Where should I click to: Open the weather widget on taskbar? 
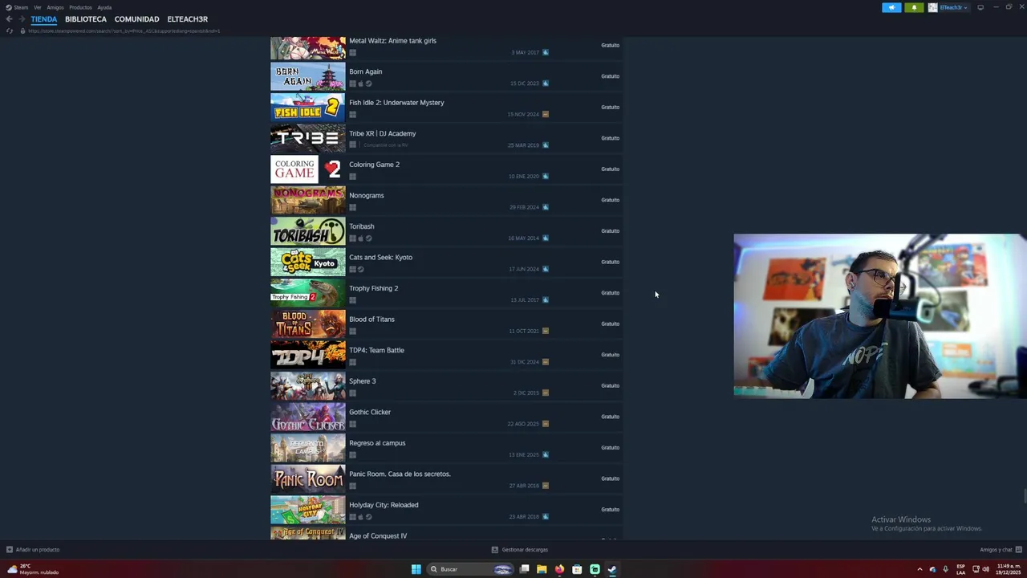click(x=33, y=569)
